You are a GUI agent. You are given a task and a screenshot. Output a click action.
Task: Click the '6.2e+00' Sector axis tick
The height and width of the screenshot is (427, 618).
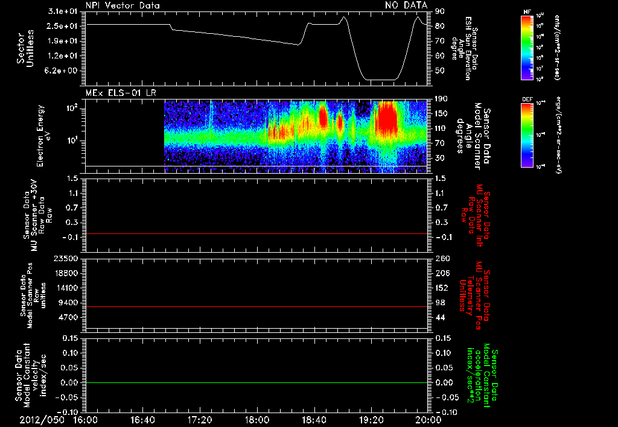tap(62, 71)
